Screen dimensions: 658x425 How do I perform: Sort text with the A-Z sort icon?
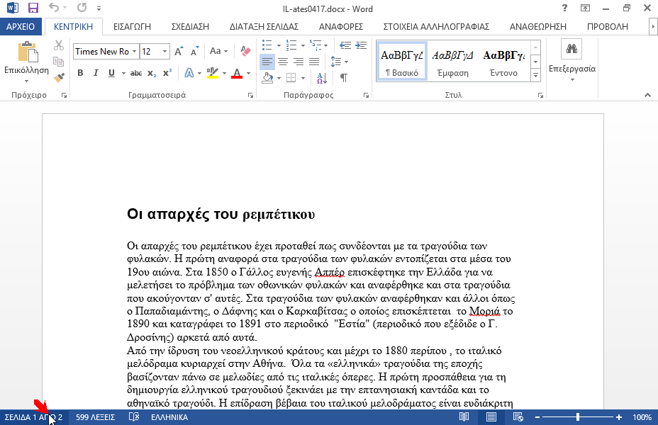[x=322, y=77]
